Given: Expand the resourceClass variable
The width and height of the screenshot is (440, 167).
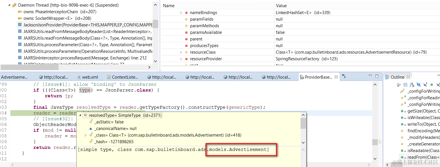Looking at the screenshot, I should click(181, 52).
